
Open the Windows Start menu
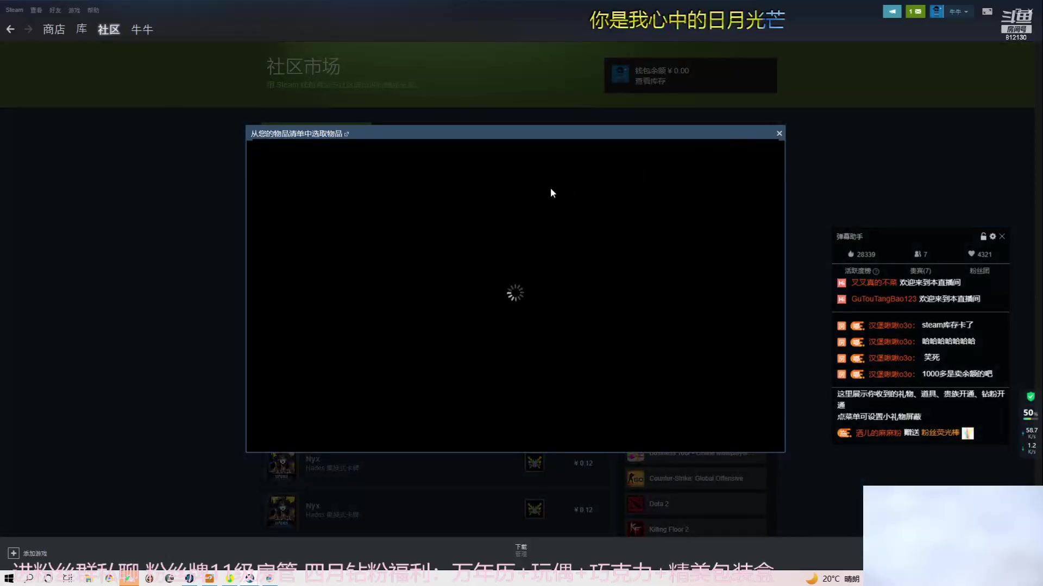(9, 578)
